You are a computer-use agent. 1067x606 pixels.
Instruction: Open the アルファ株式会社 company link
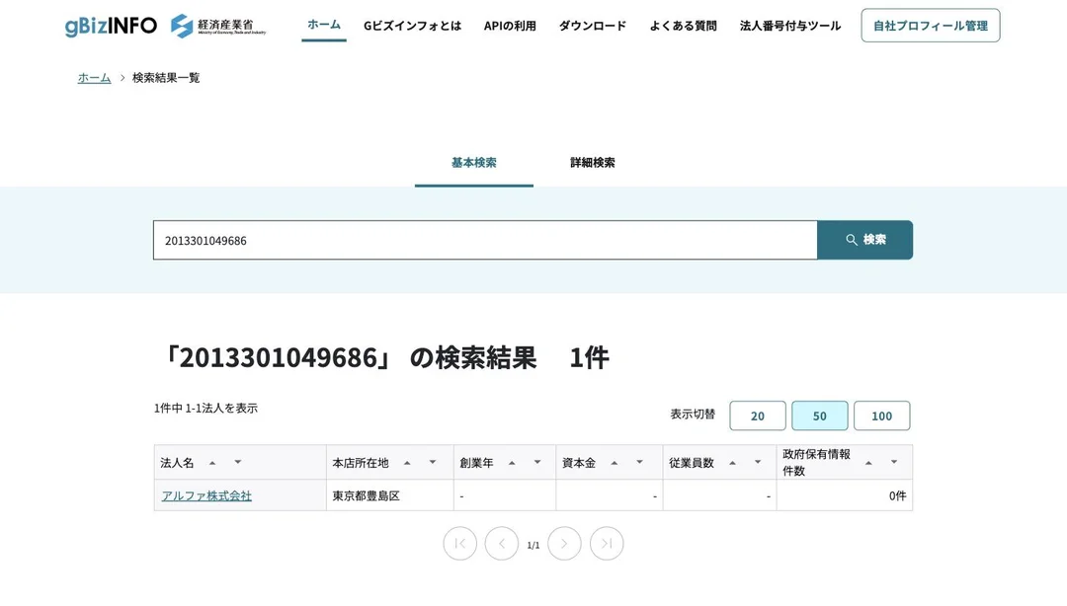pos(206,495)
